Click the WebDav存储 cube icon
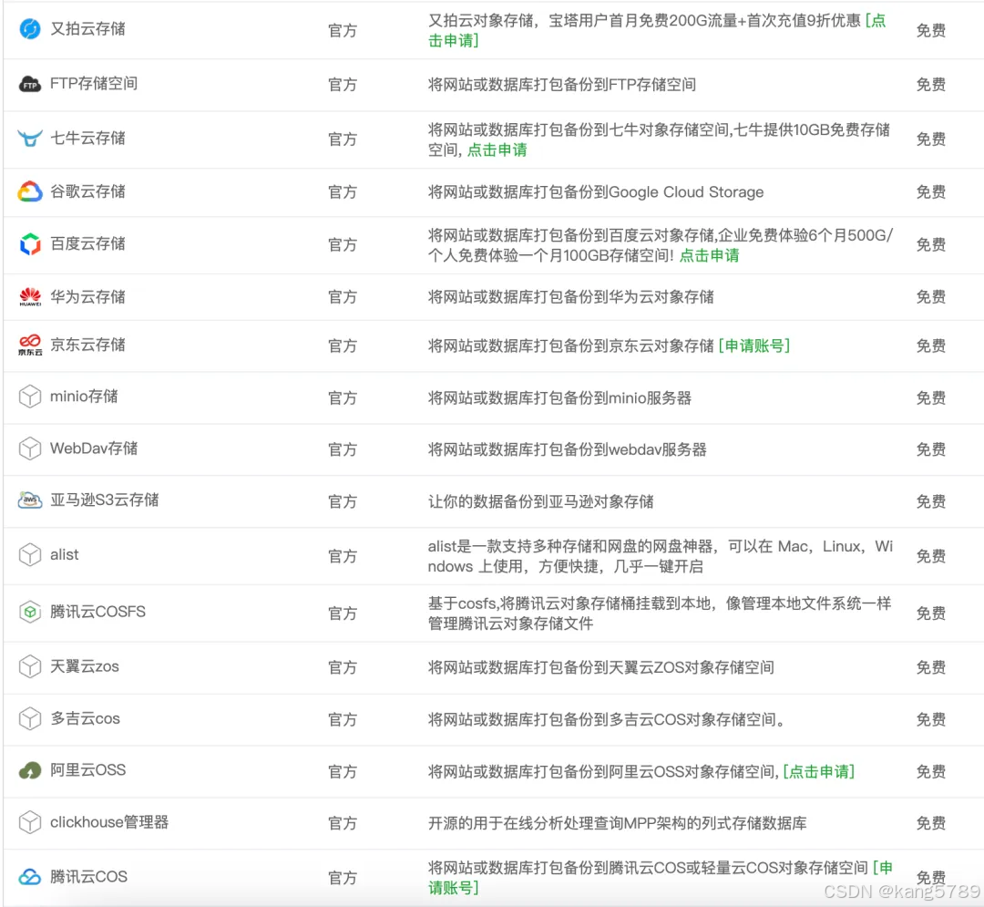984x907 pixels. 29,448
